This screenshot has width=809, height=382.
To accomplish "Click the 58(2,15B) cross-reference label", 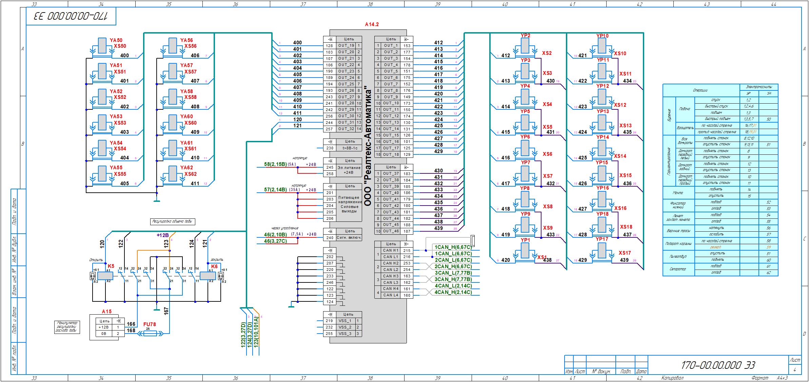I will pyautogui.click(x=275, y=164).
